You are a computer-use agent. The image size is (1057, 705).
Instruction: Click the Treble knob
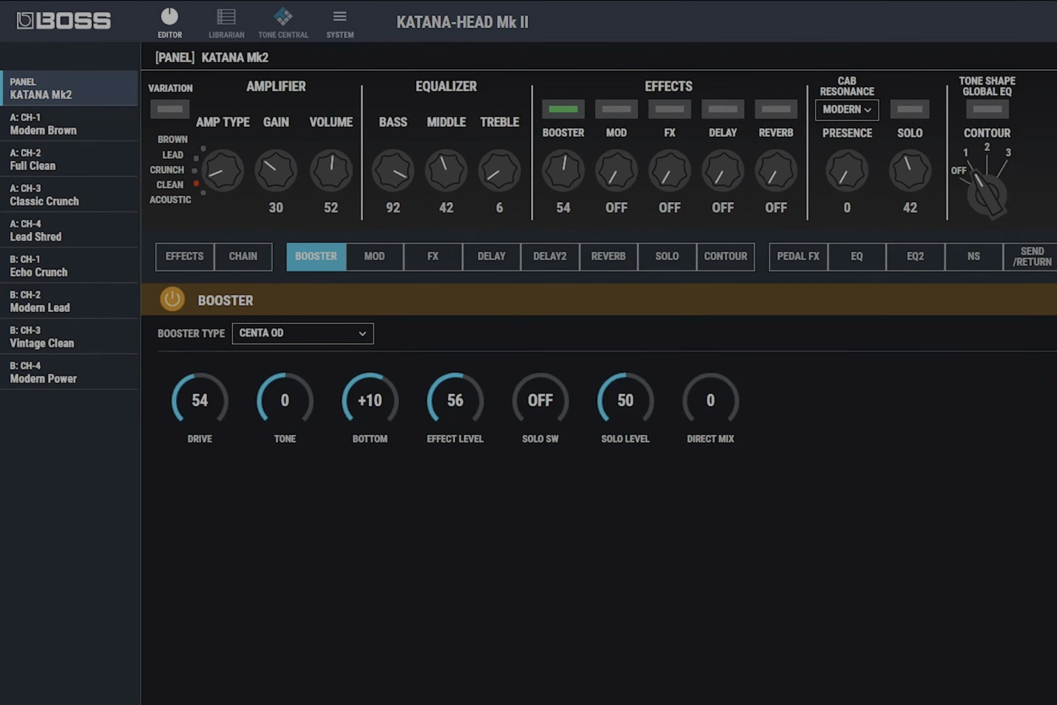click(499, 170)
